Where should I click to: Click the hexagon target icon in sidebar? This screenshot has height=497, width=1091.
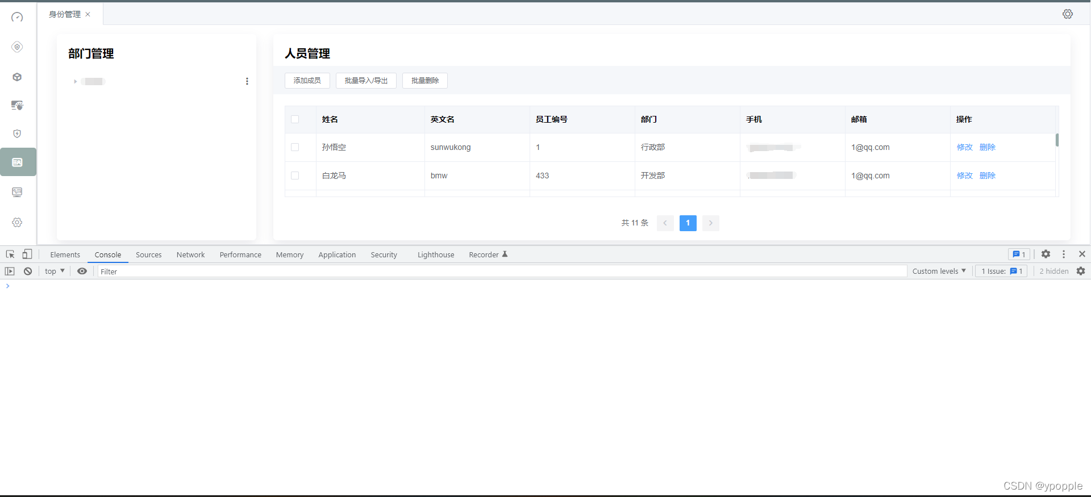pos(17,47)
